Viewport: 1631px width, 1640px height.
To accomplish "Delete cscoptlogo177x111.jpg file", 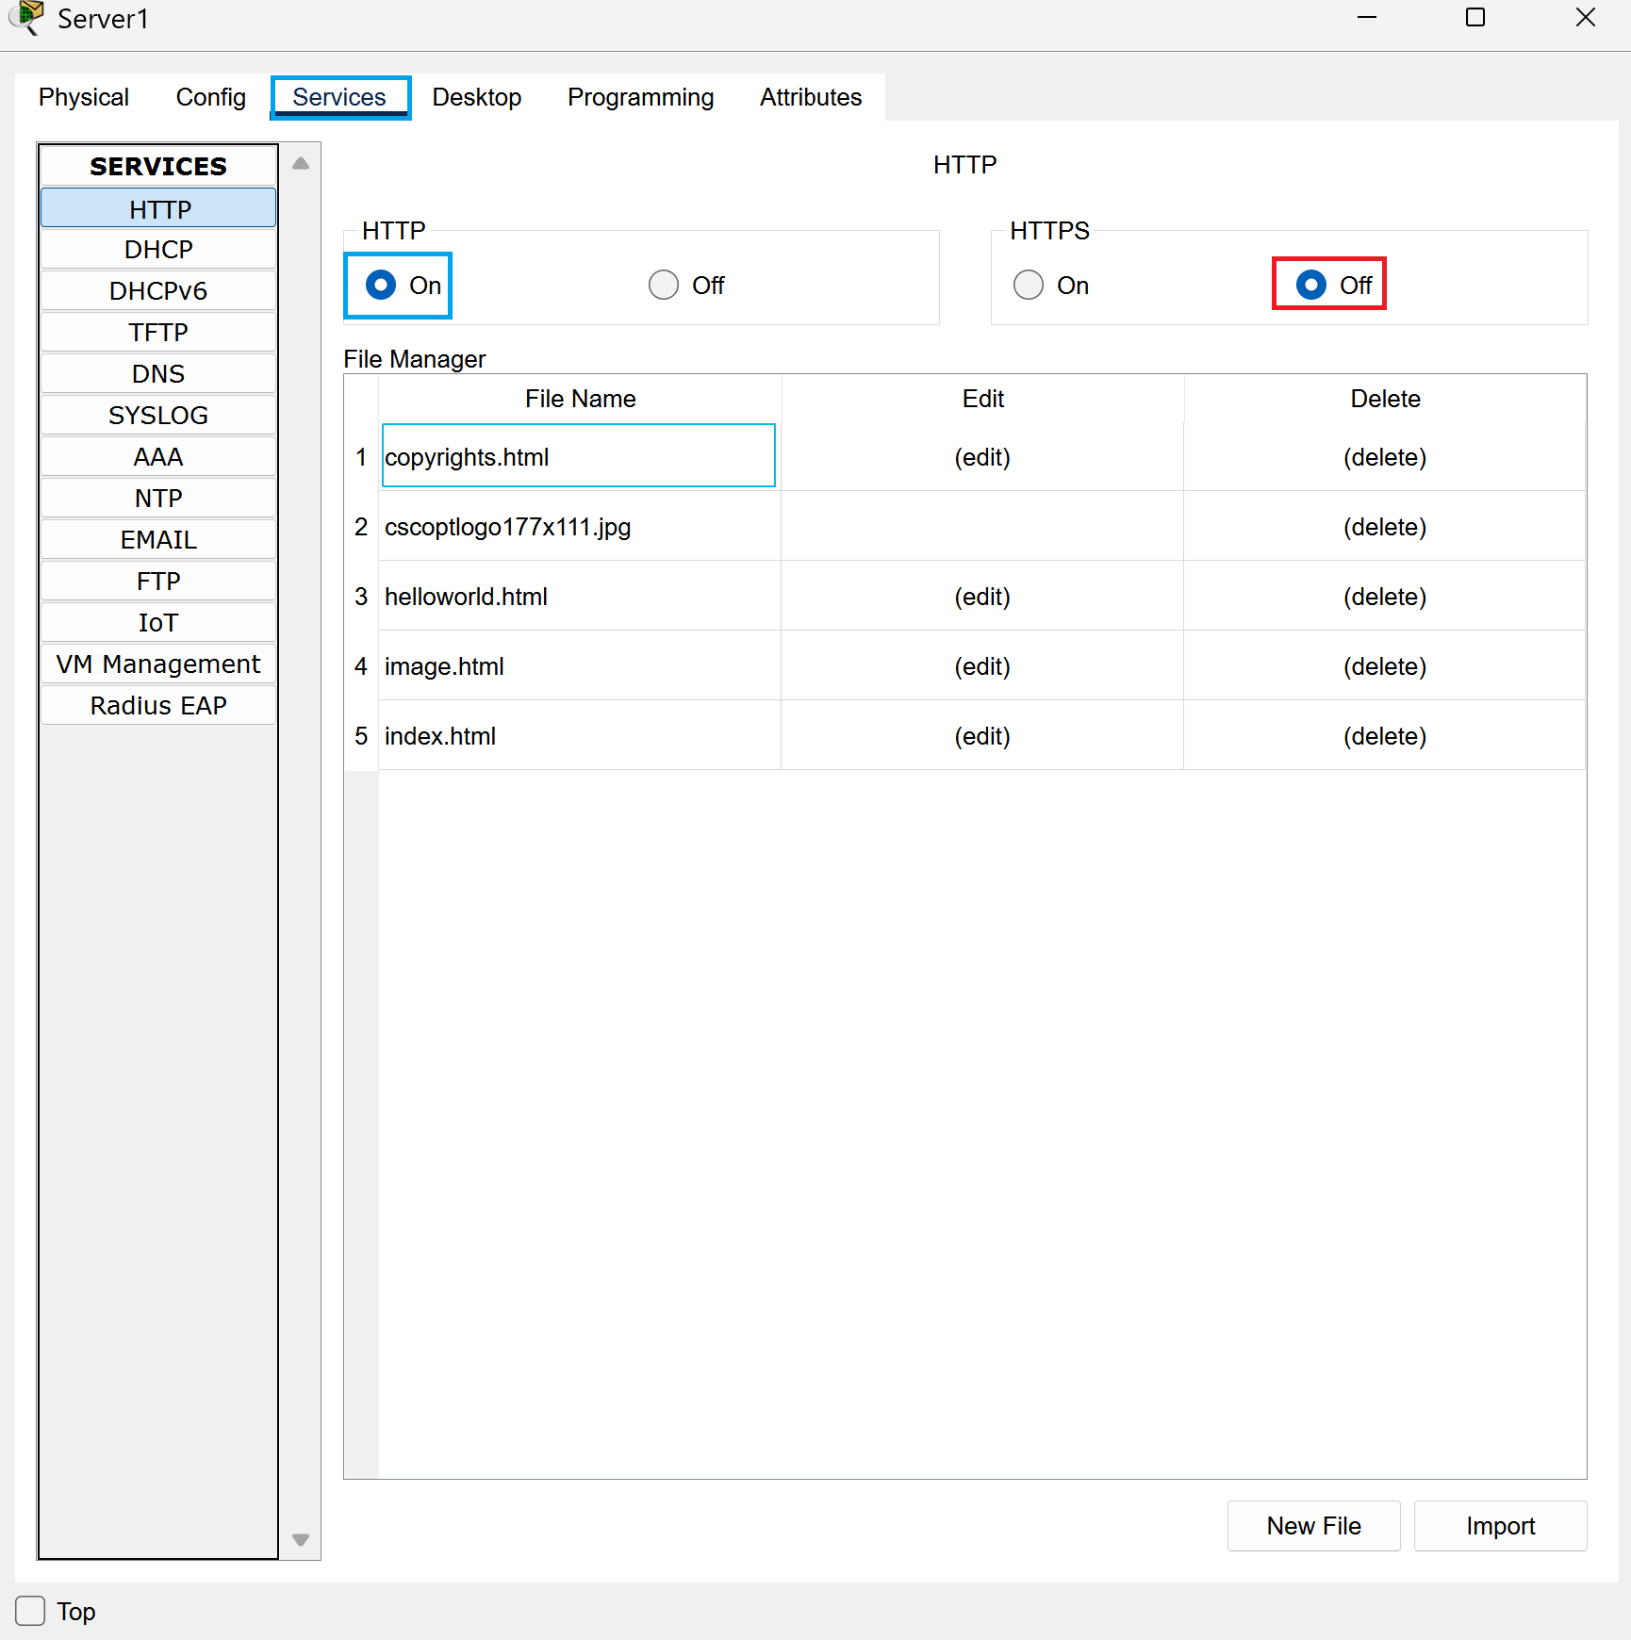I will [1385, 527].
